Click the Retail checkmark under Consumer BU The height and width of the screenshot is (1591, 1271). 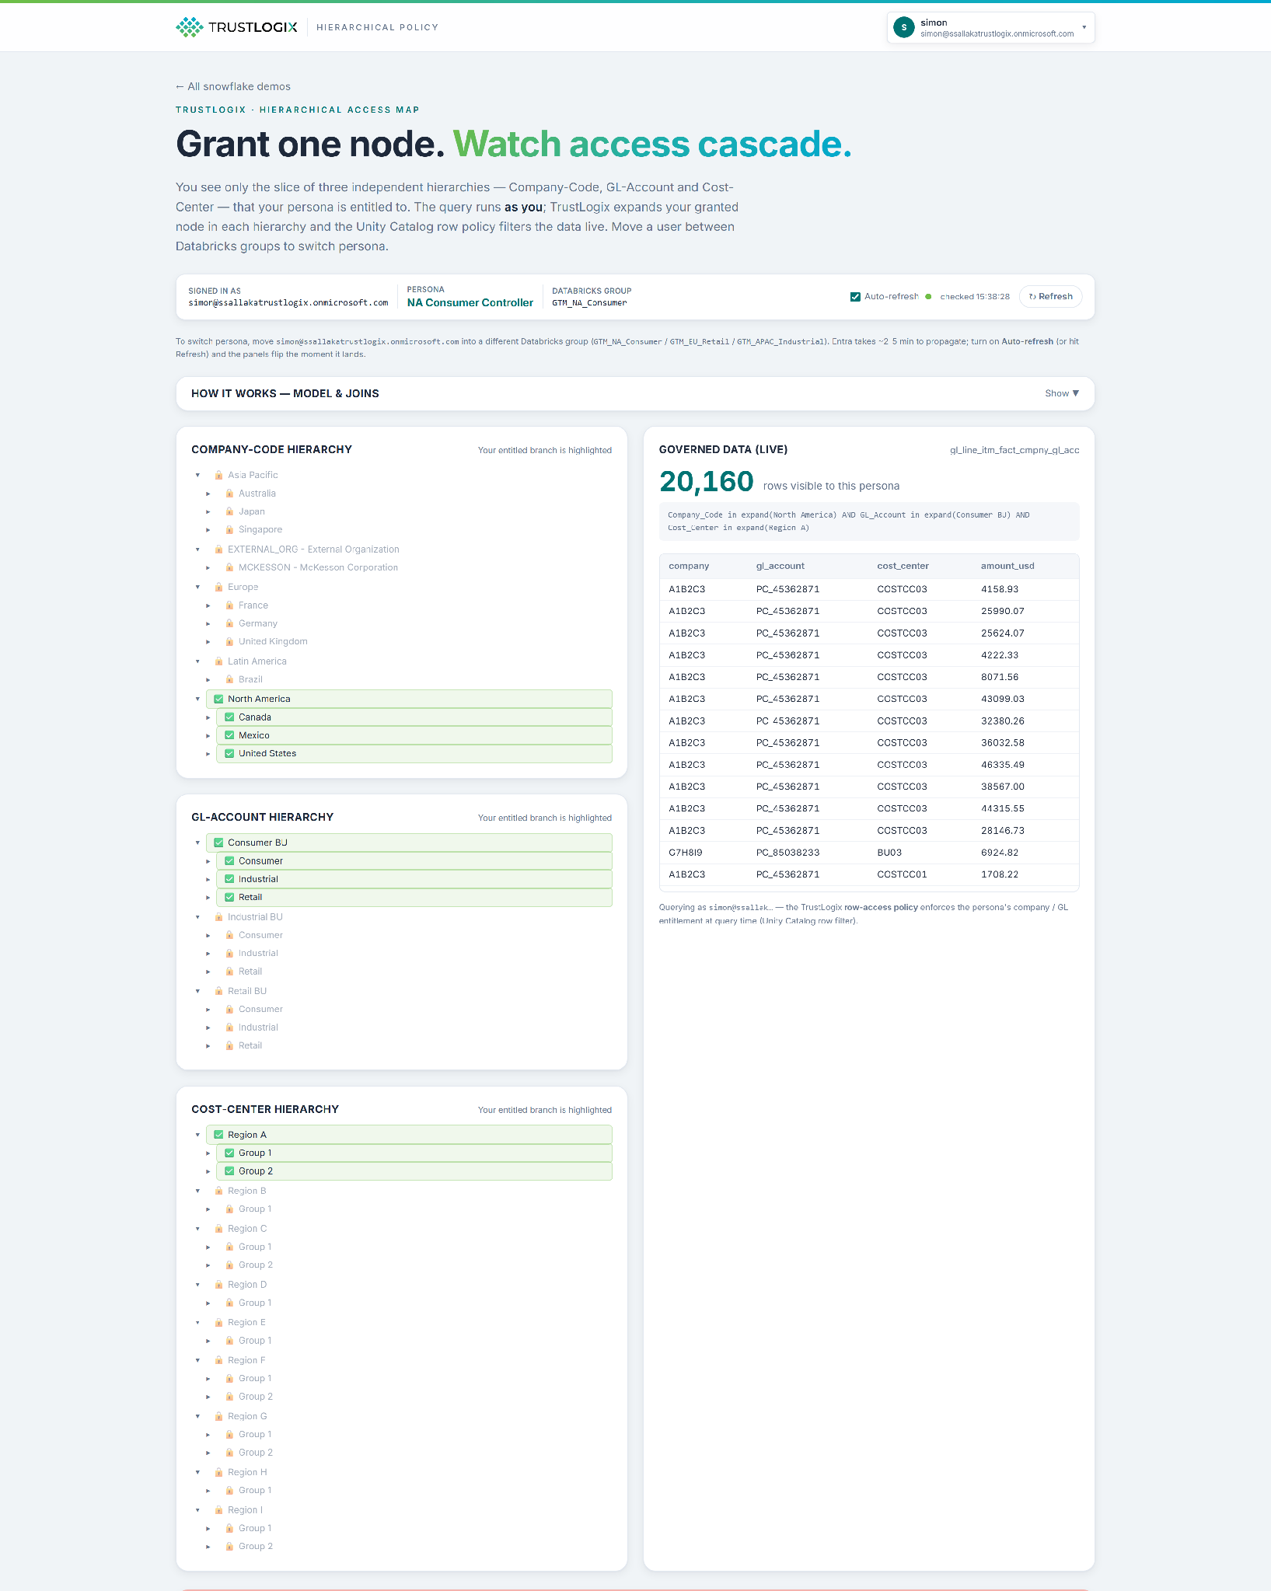click(229, 897)
